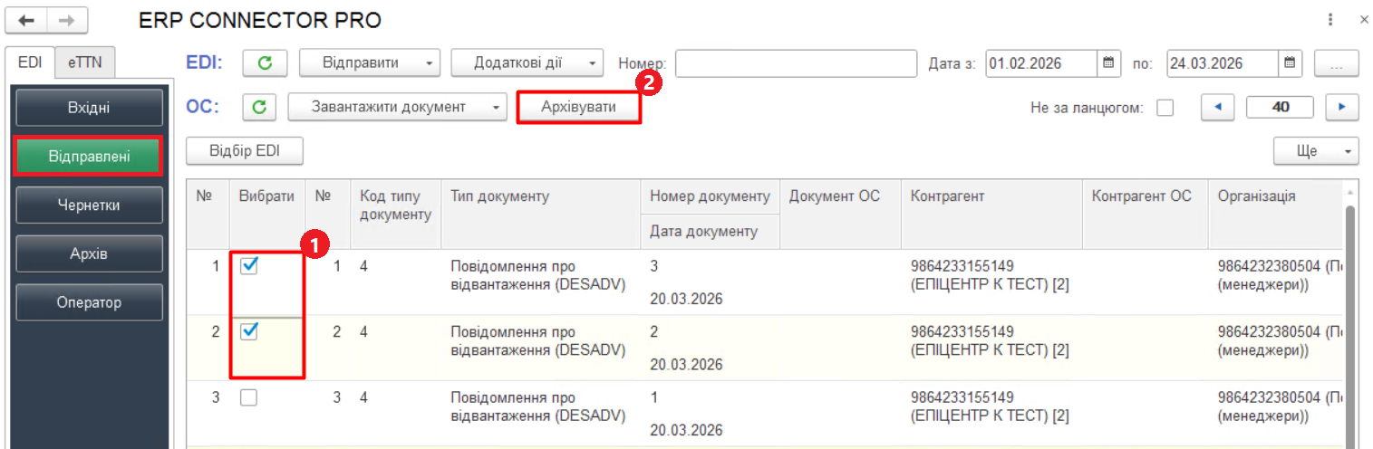Expand the 'Додаткові дії' dropdown
This screenshot has height=449, width=1373.
[x=527, y=63]
